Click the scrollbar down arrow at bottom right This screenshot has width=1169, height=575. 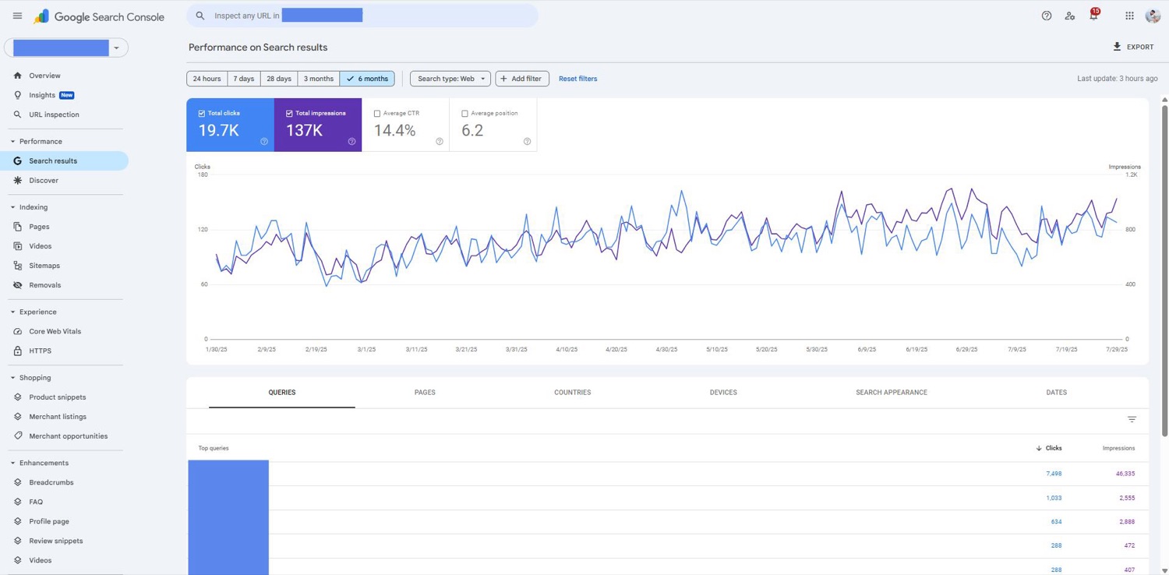click(x=1164, y=570)
